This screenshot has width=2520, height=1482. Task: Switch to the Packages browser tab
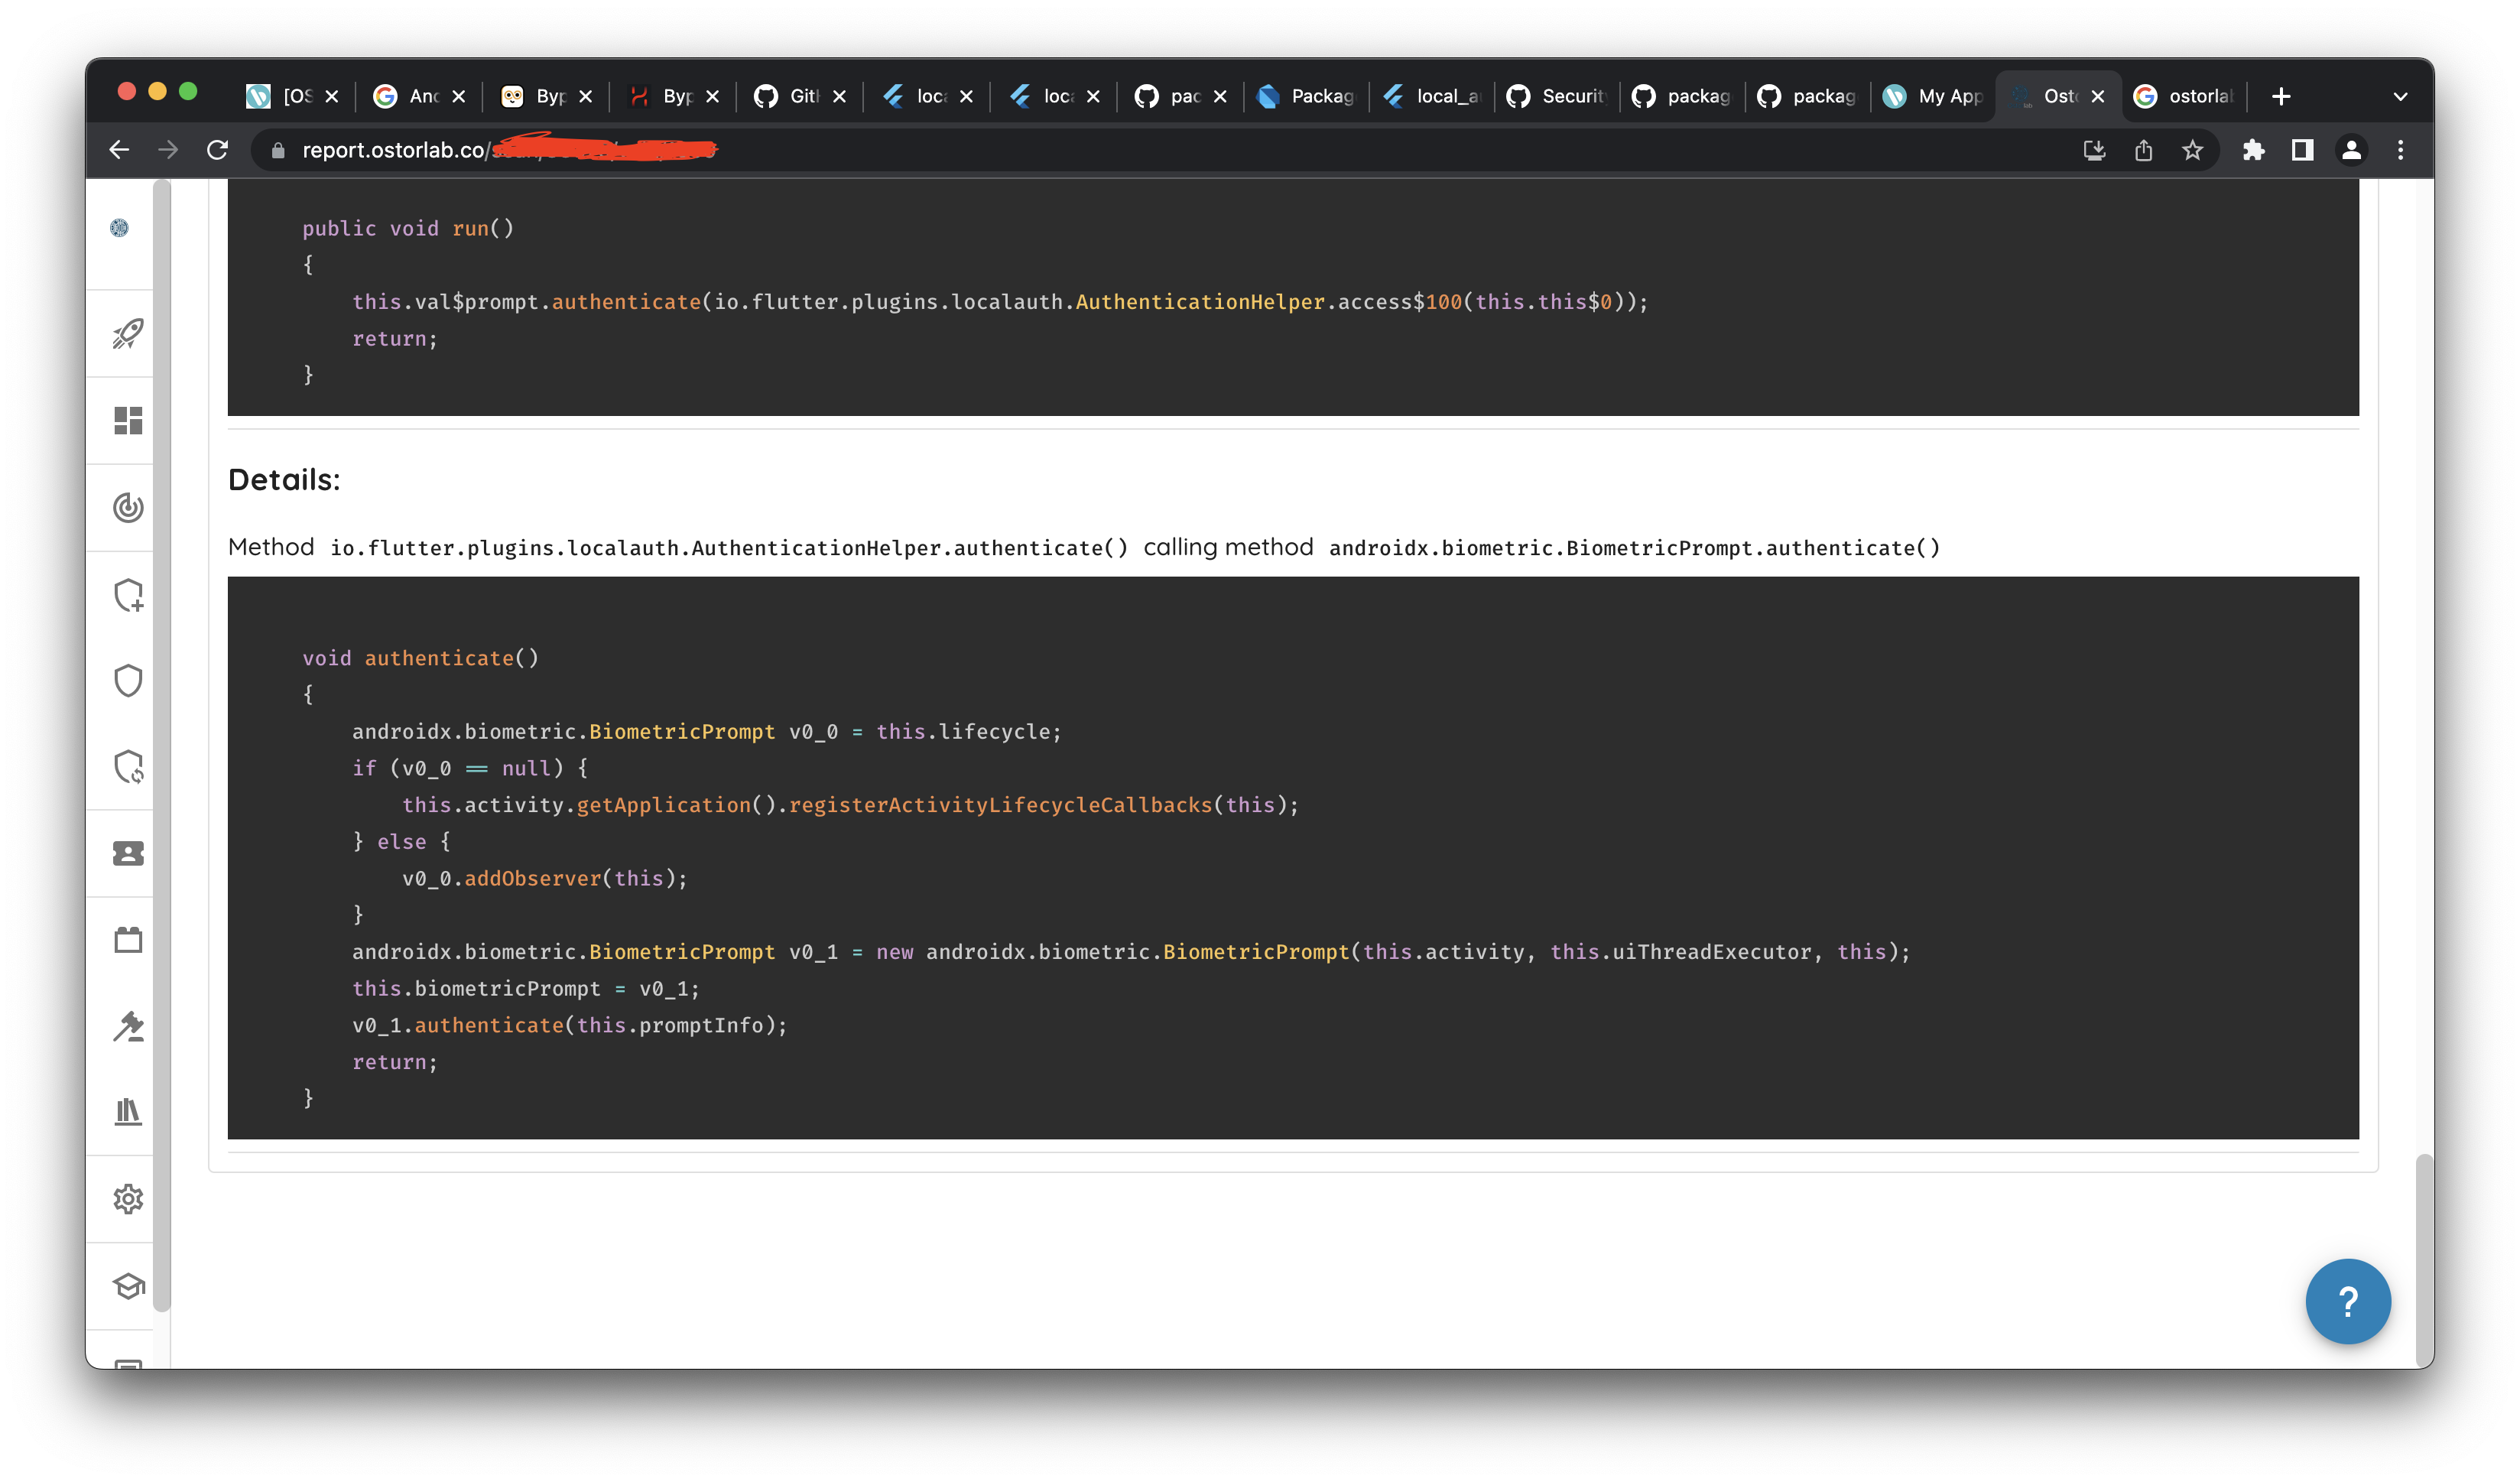tap(1305, 96)
